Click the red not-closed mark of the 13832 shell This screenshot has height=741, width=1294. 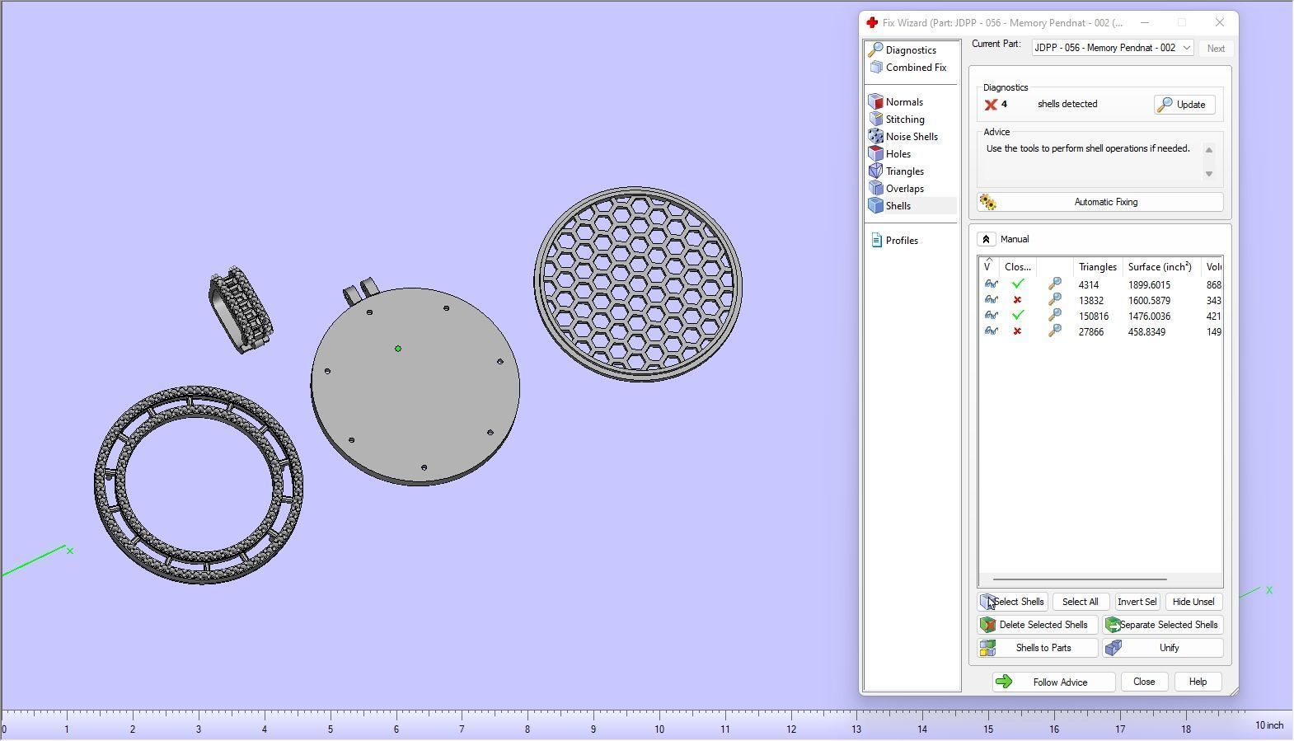[x=1017, y=300]
